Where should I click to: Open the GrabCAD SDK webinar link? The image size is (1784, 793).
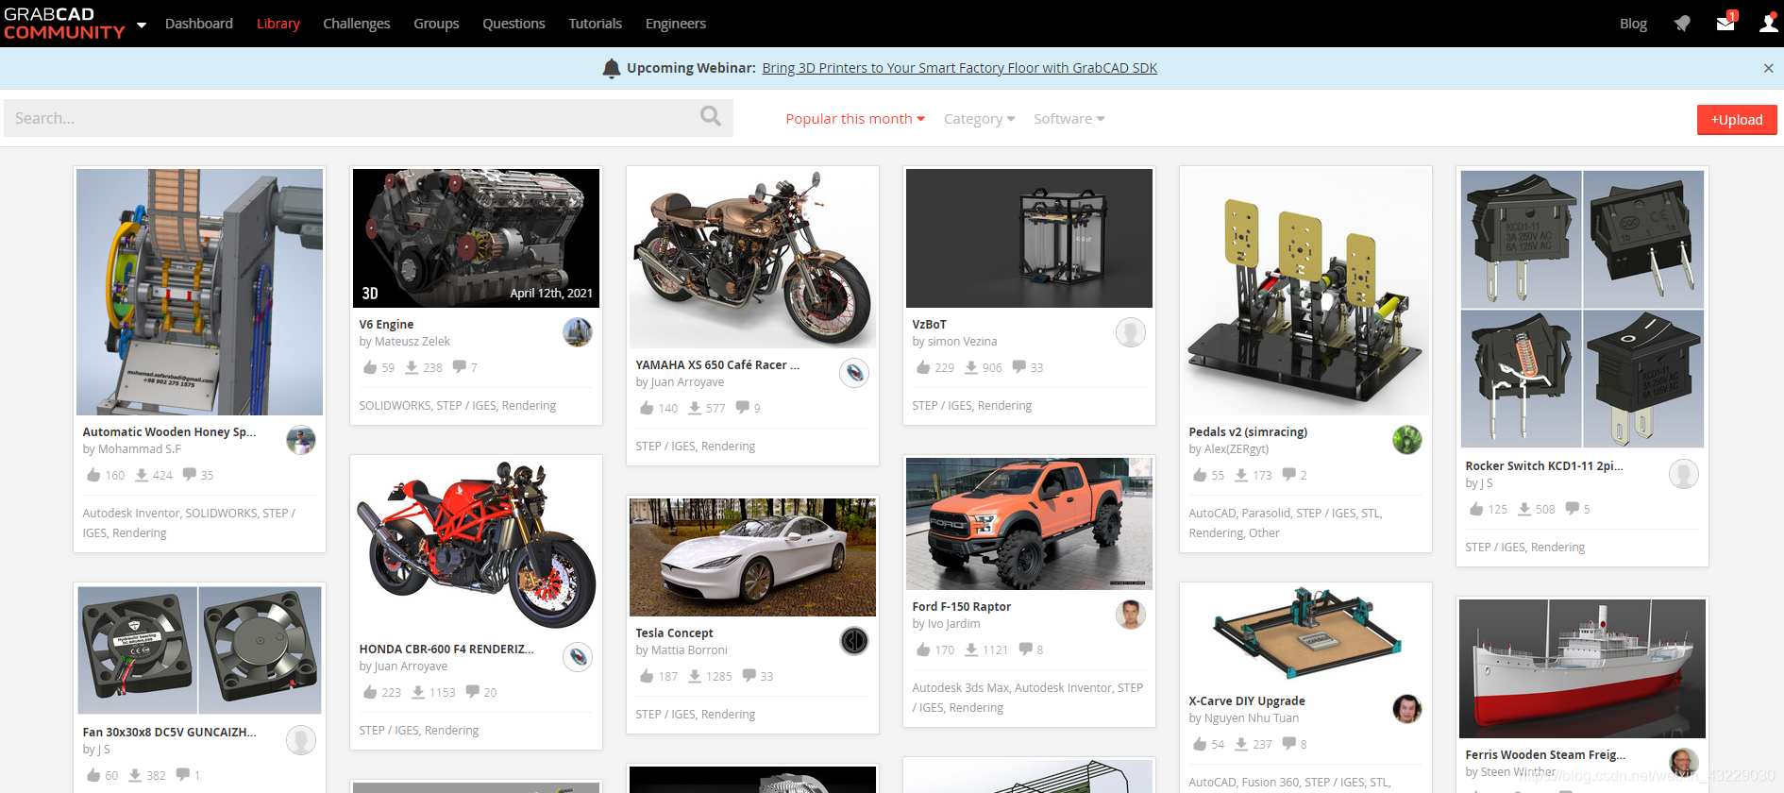point(960,68)
